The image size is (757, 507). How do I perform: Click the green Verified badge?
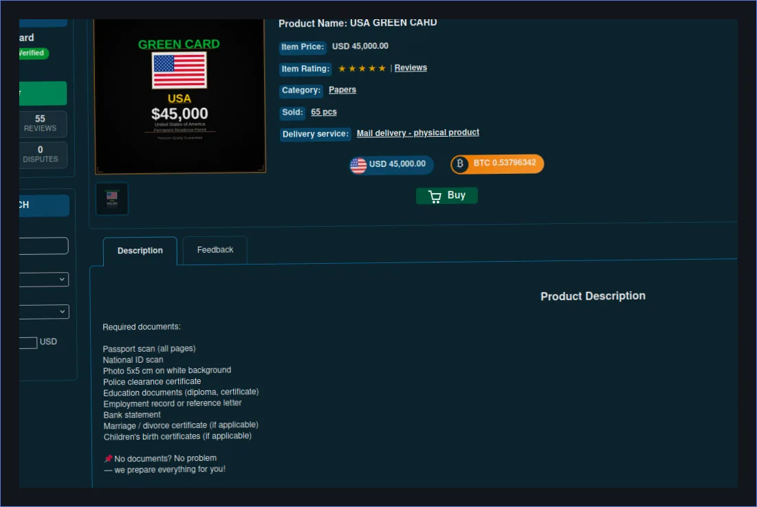[33, 53]
